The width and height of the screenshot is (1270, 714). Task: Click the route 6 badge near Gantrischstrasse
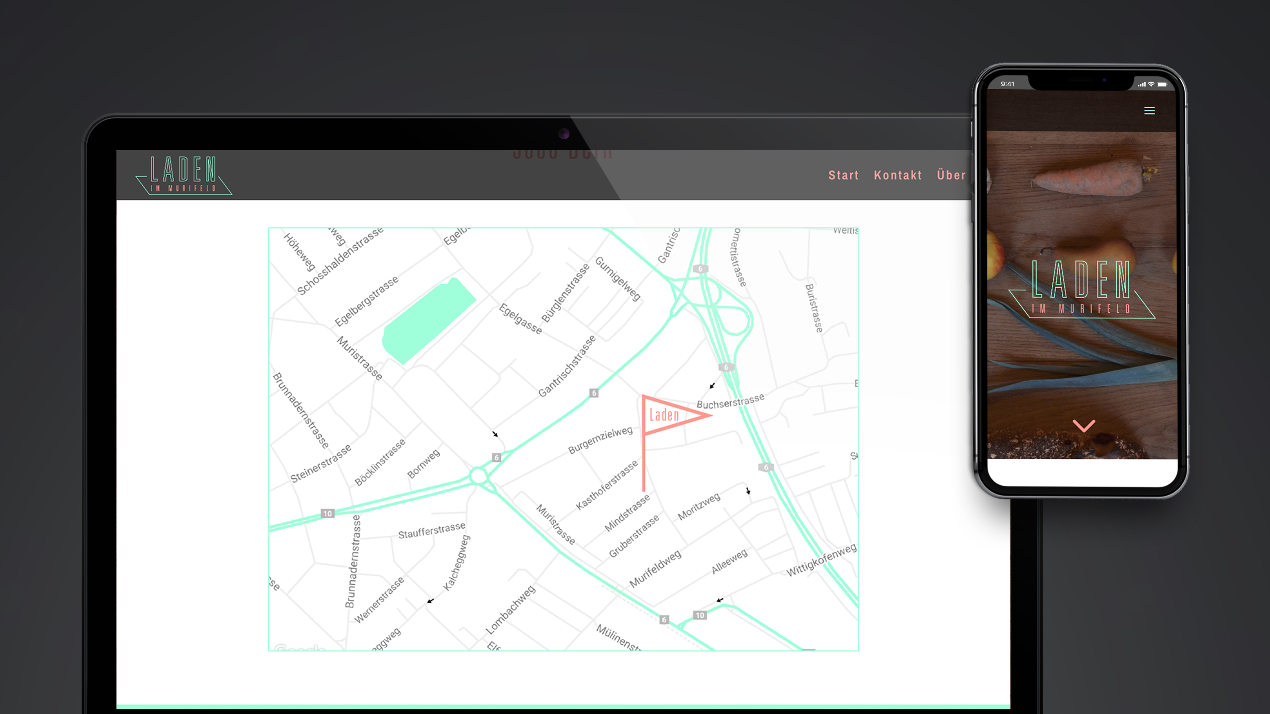(x=594, y=393)
